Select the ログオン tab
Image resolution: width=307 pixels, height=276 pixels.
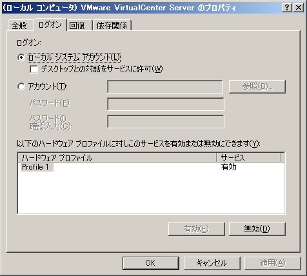tap(50, 25)
